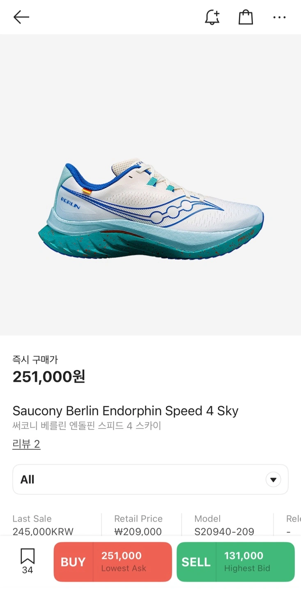Tap the Model S20940-209 info
This screenshot has height=592, width=301.
point(224,525)
